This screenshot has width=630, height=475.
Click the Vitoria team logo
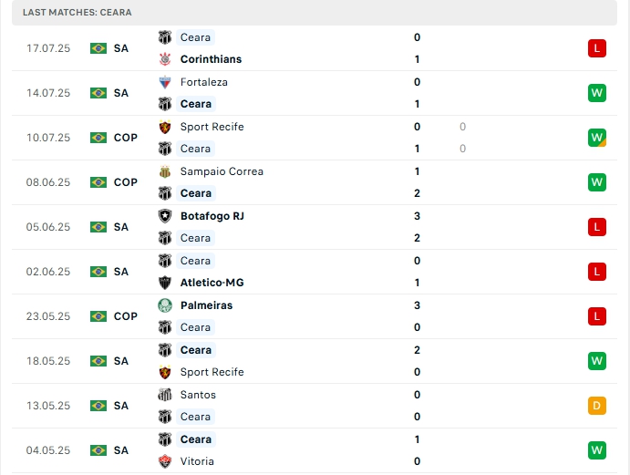point(165,461)
